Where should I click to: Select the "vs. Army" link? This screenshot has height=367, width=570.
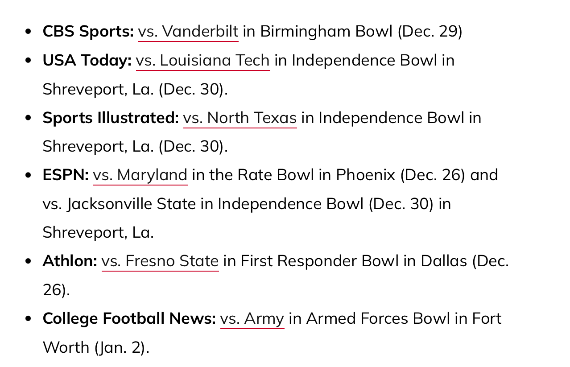point(252,318)
